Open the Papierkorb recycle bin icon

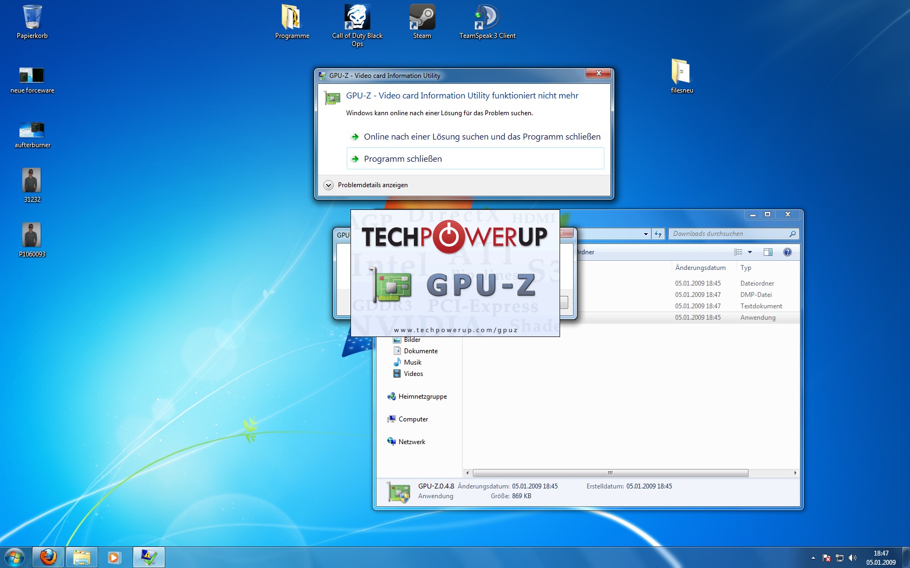click(32, 22)
